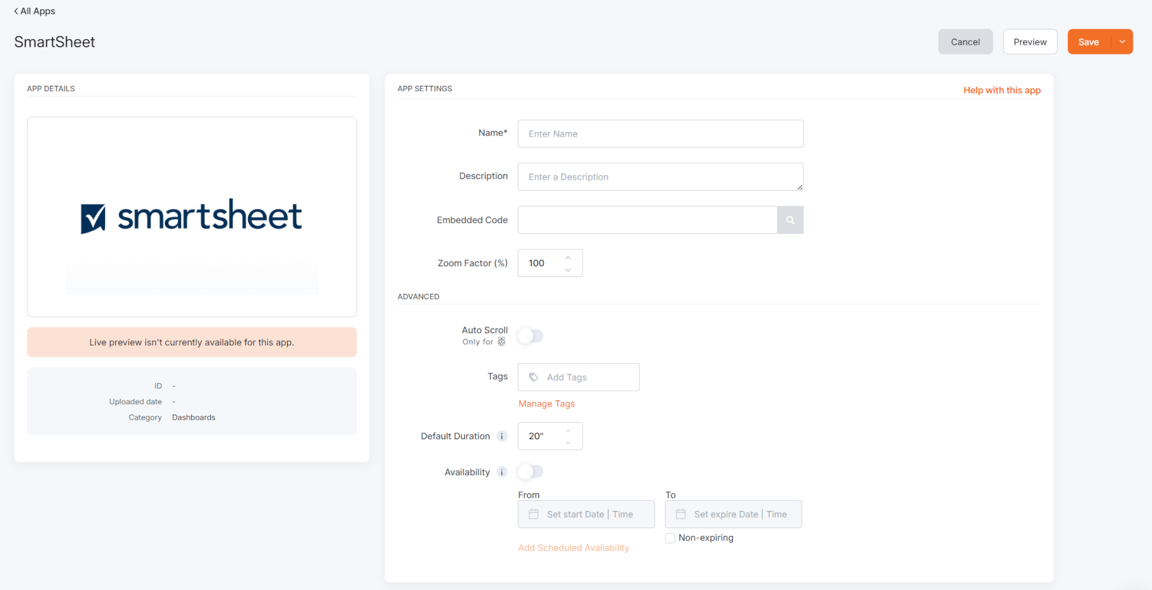Click the tag icon inside the Add Tags field
Screen dimensions: 1152x590
coord(534,377)
